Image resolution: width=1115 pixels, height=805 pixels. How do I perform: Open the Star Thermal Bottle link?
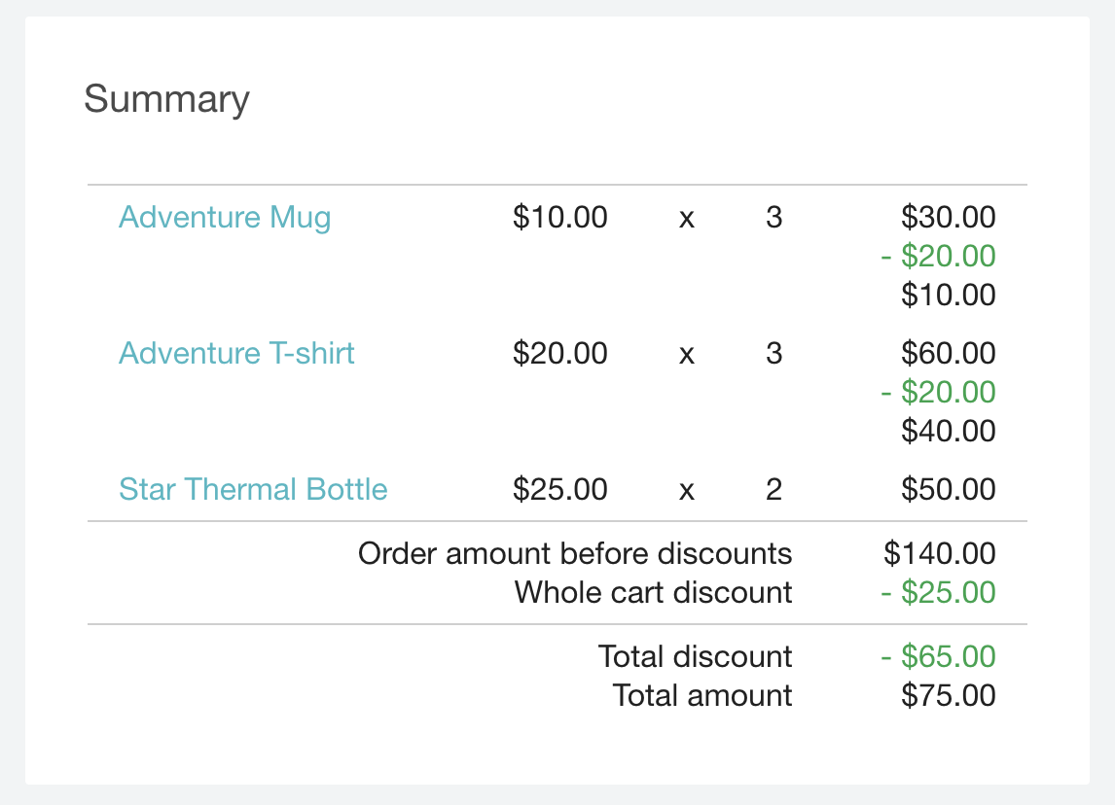pos(253,489)
